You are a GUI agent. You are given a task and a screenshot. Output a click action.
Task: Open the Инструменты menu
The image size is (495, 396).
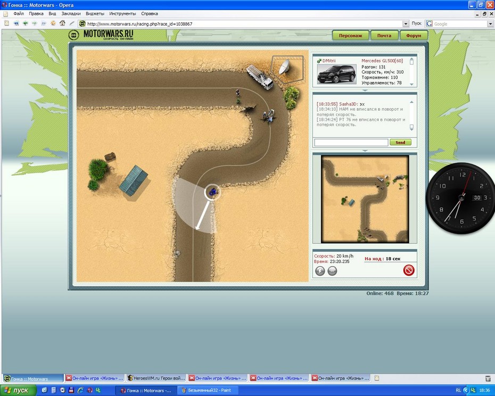[x=122, y=13]
